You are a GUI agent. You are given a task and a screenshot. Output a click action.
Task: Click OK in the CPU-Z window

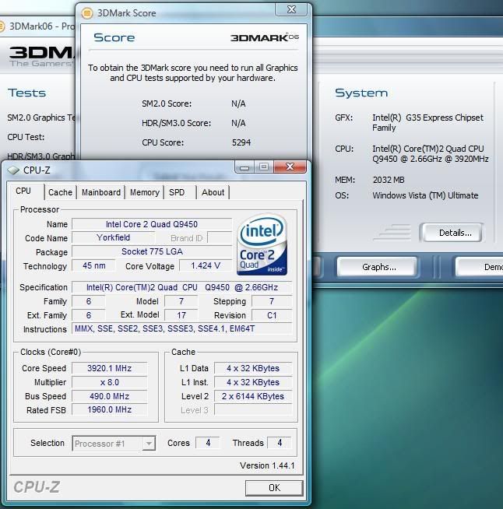click(274, 487)
